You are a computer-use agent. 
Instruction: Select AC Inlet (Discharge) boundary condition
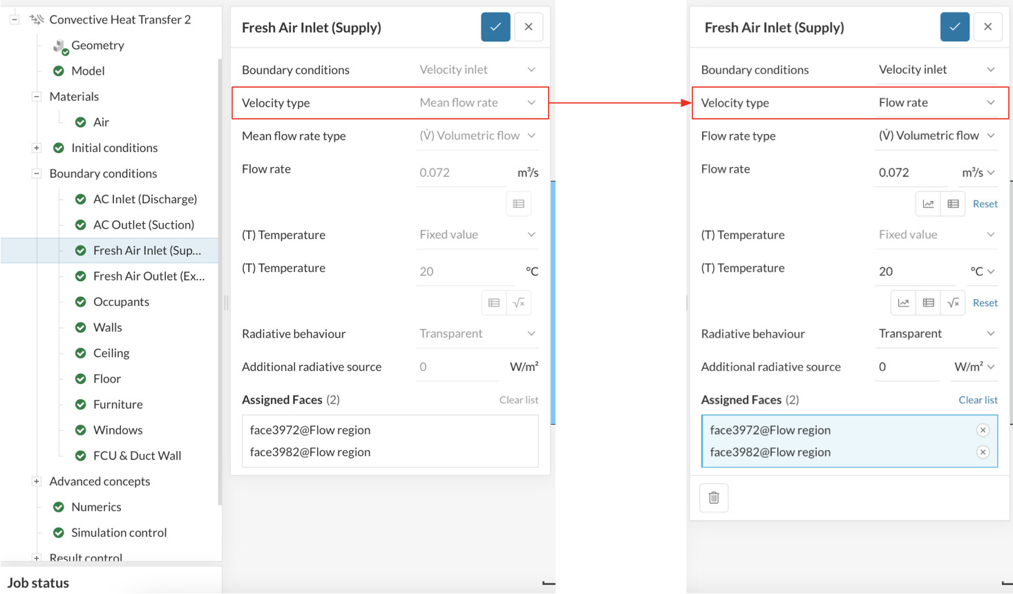tap(145, 199)
